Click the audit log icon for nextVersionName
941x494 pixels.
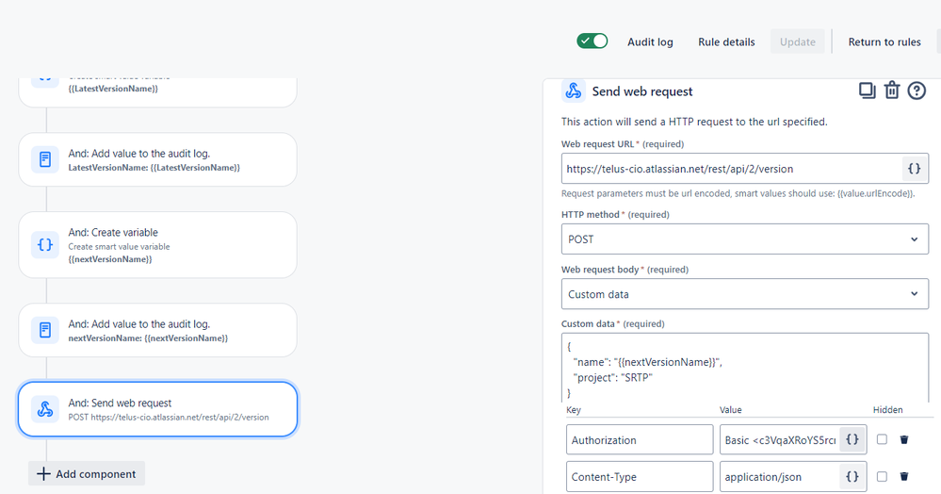(x=45, y=330)
